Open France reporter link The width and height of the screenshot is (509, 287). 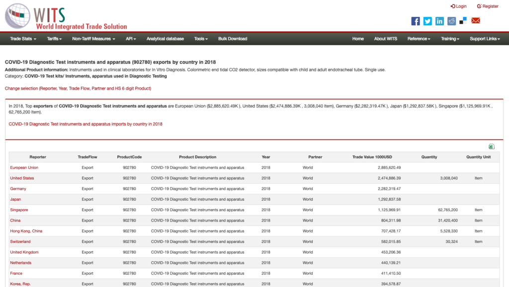pyautogui.click(x=16, y=274)
